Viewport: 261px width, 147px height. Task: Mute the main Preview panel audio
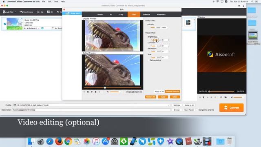[x=232, y=97]
